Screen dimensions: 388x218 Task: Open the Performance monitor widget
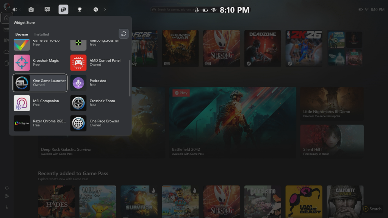tap(47, 9)
